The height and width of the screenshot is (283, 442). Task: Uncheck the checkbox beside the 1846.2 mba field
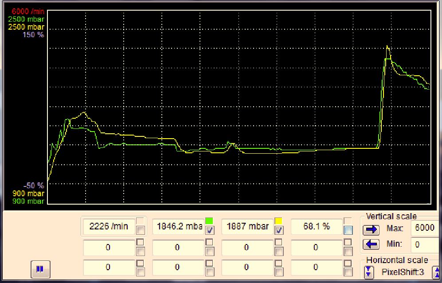coord(209,230)
